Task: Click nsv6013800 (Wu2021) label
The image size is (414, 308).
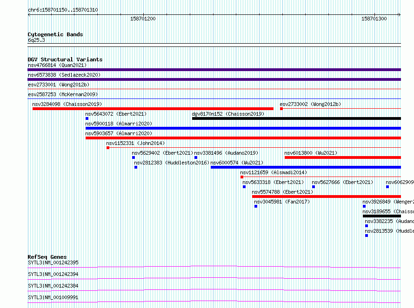Action: tap(311, 153)
